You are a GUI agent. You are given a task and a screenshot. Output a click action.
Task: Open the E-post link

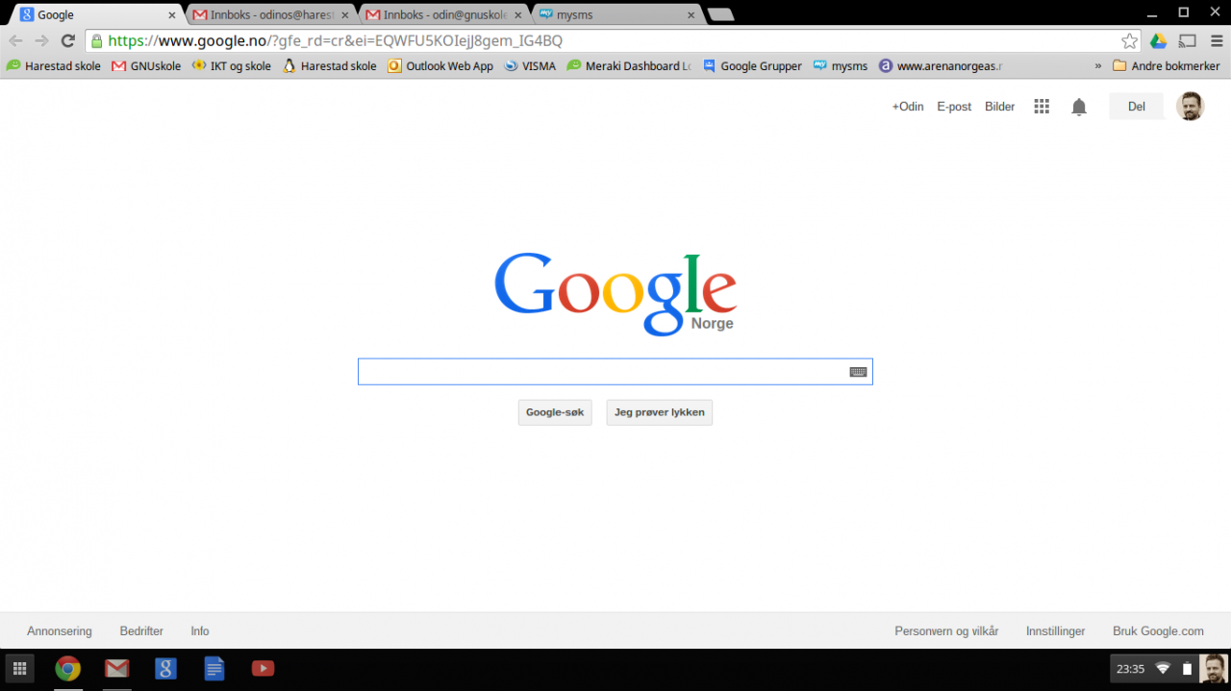coord(954,107)
